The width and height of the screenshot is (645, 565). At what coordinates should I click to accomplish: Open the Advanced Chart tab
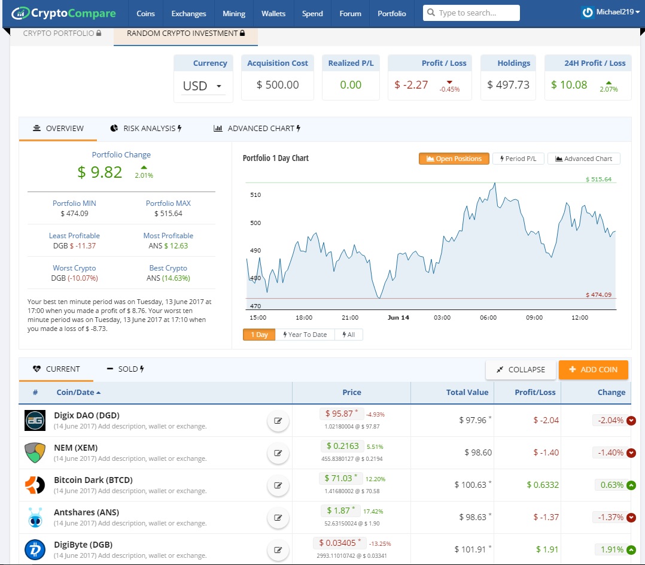coord(257,129)
